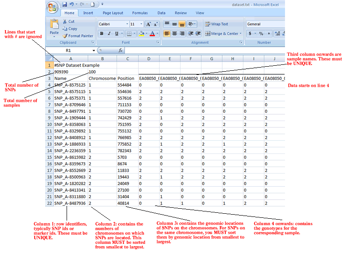Open the Calibri font name dropdown
The height and width of the screenshot is (253, 342).
click(x=127, y=24)
